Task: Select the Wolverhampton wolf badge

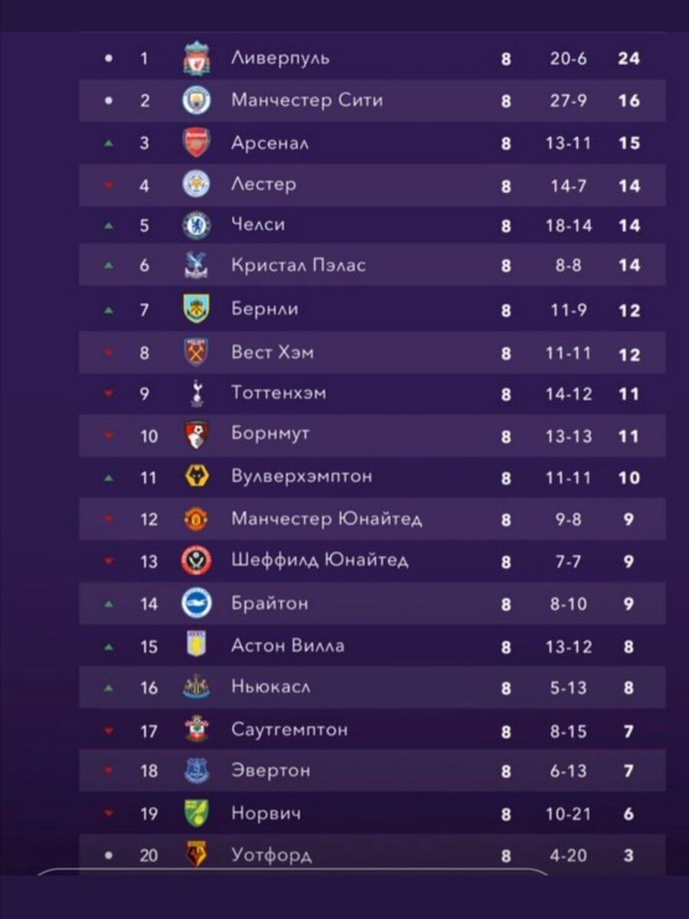Action: coord(197,476)
